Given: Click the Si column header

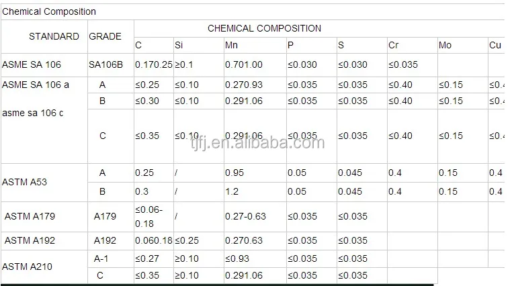Looking at the screenshot, I should pos(178,46).
